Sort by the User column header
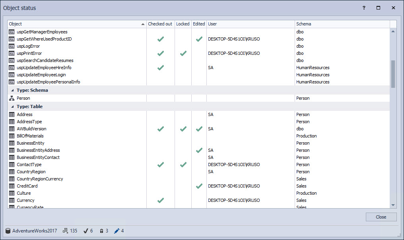The image size is (404, 240). click(x=251, y=24)
